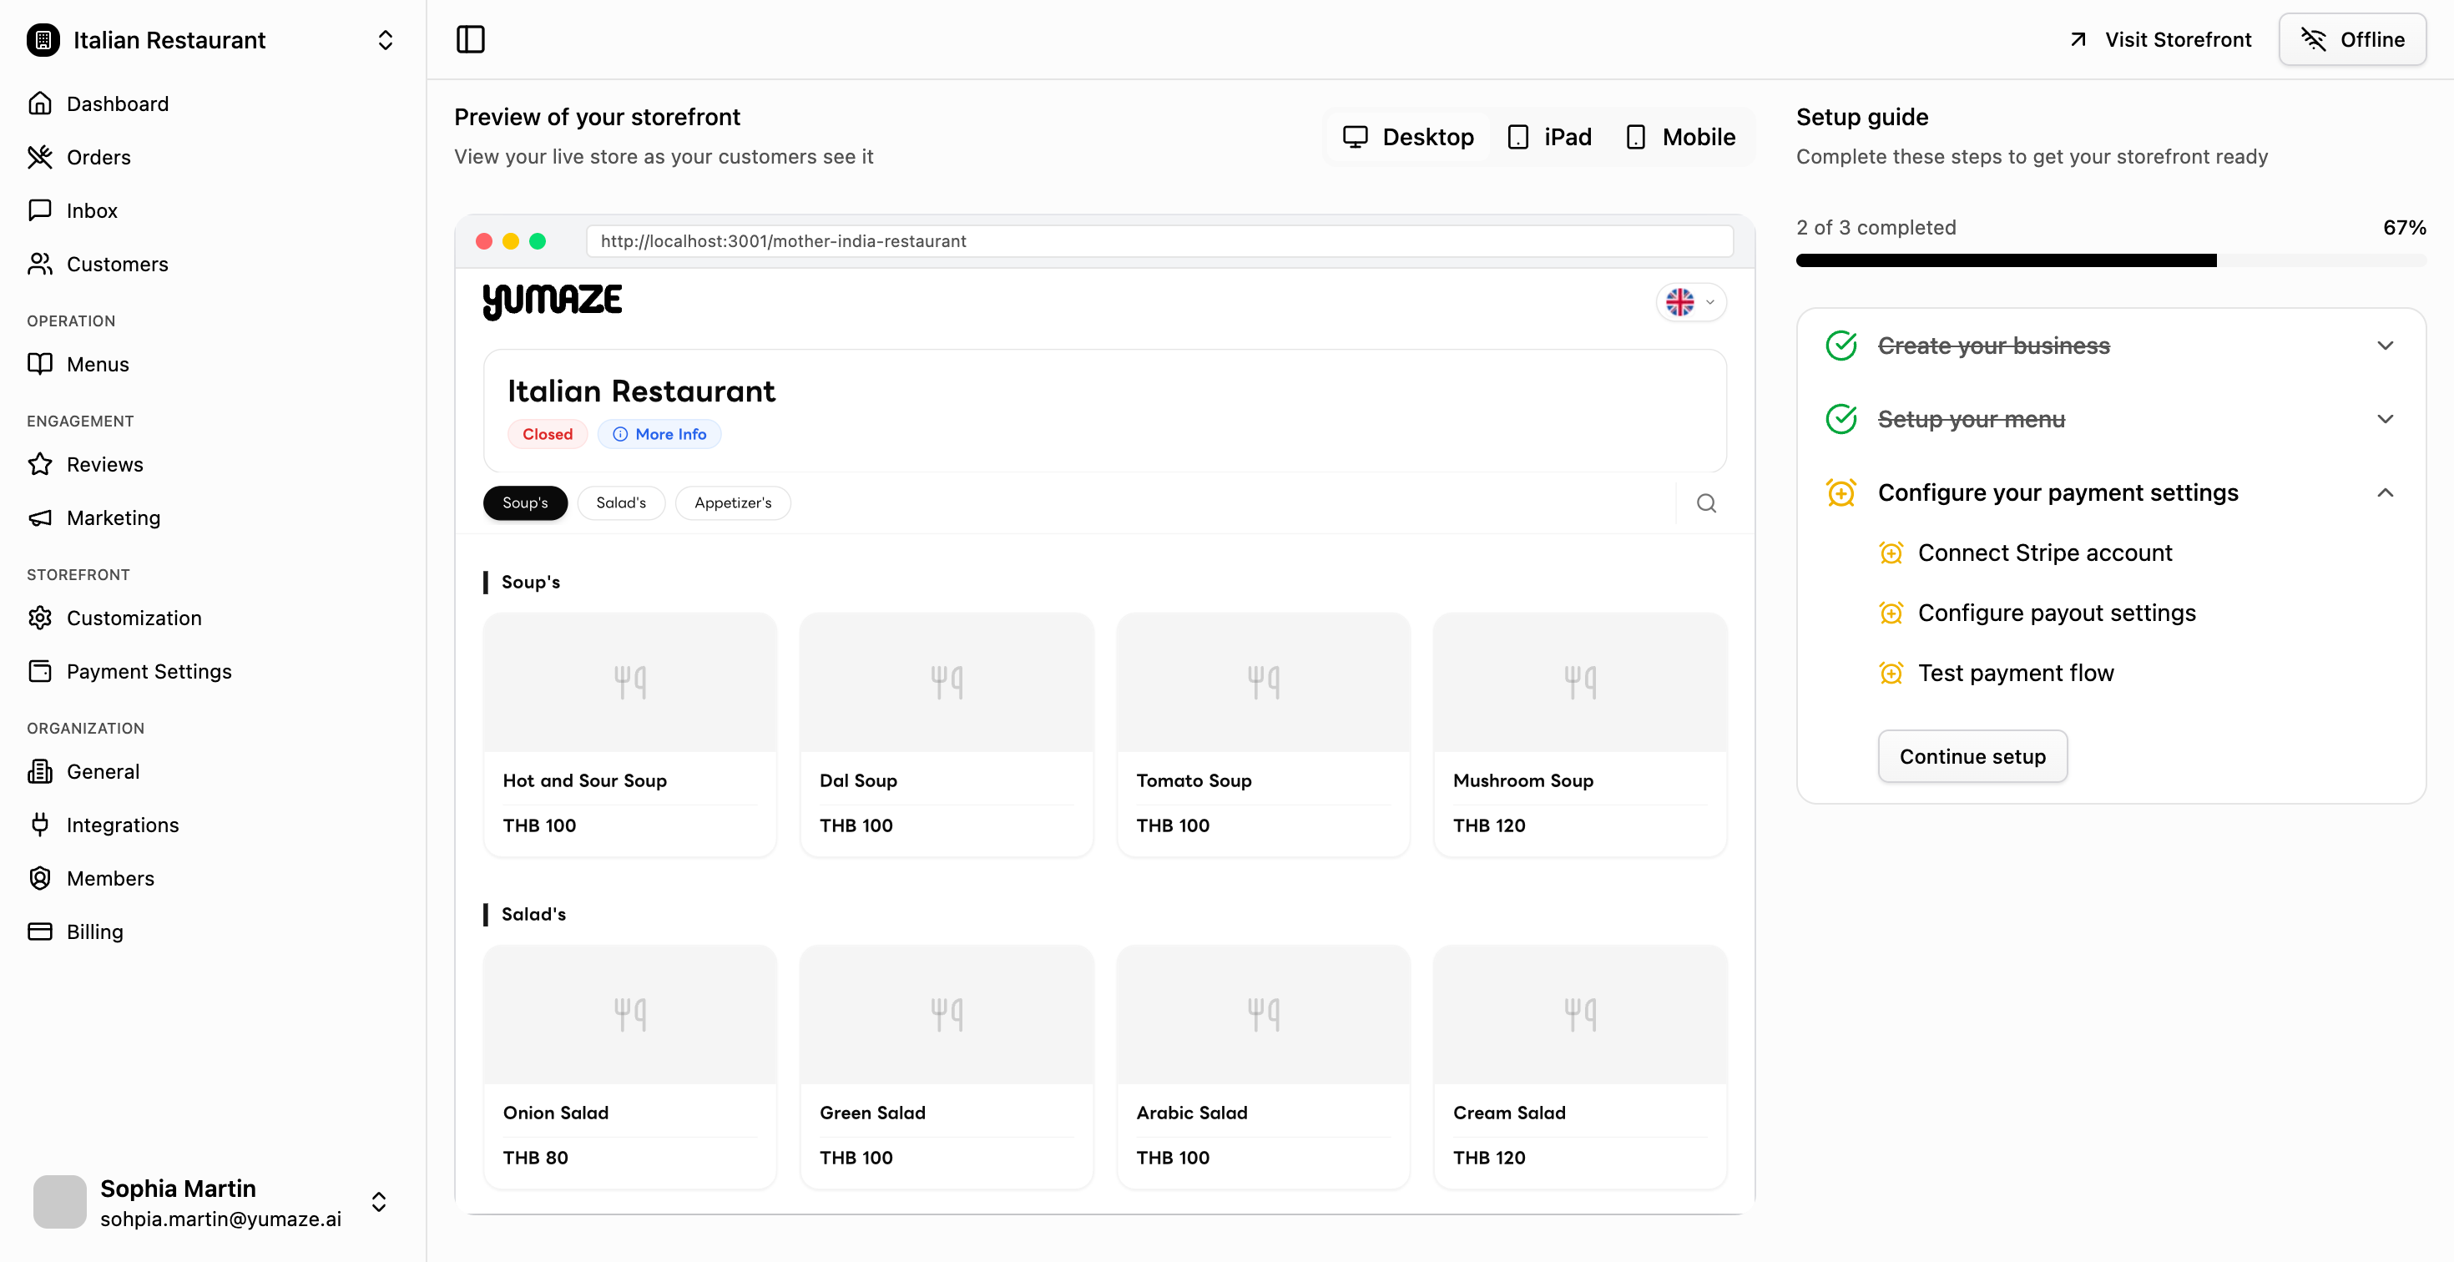Click the Integrations plug icon
Screen dimensions: 2454x1262
[x=40, y=825]
